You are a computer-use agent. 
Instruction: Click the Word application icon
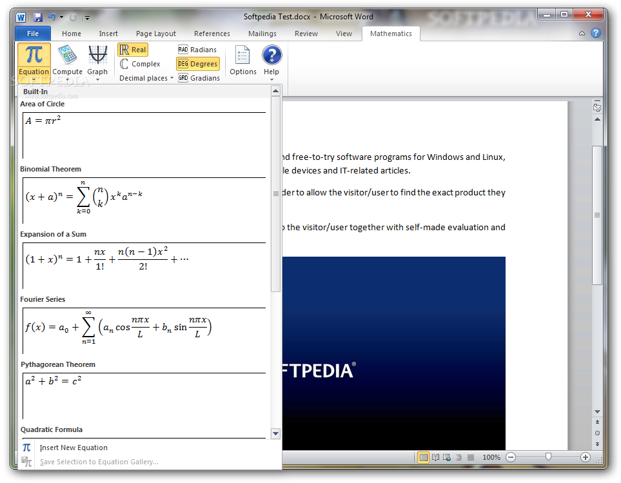tap(21, 17)
